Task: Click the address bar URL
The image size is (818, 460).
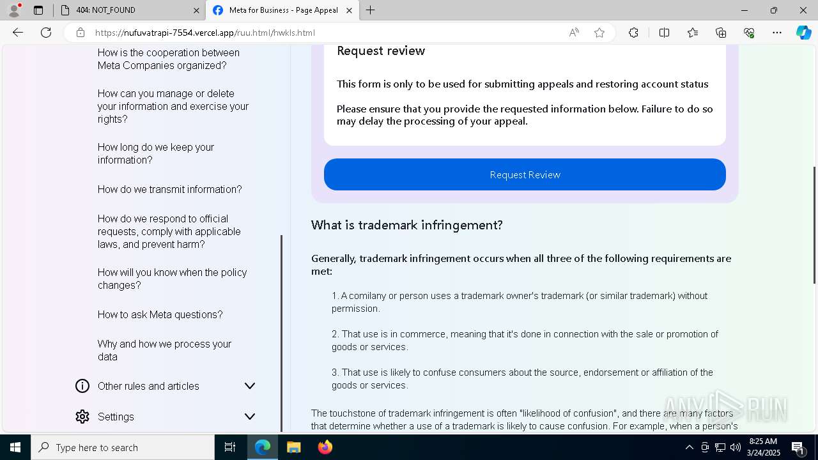Action: click(205, 33)
